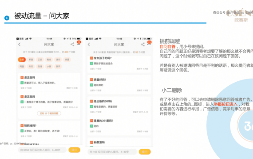
Task: Click the slide title 被动流量 – 问大家
Action: tap(42, 16)
